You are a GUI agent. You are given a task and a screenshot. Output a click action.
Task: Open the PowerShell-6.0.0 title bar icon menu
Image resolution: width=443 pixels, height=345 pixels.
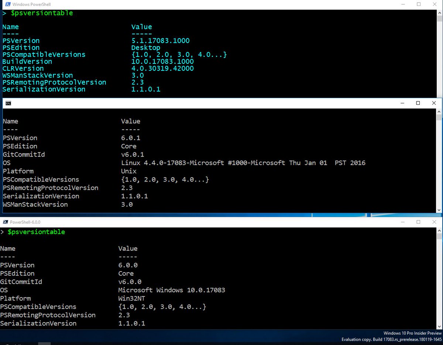coord(6,222)
